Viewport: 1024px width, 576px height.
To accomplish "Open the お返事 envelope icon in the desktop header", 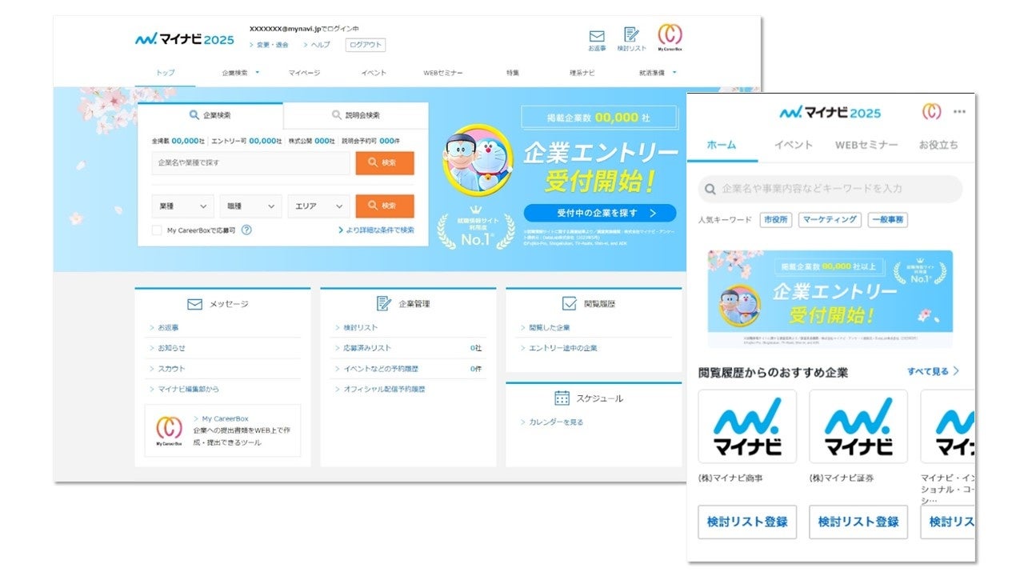I will pyautogui.click(x=597, y=40).
